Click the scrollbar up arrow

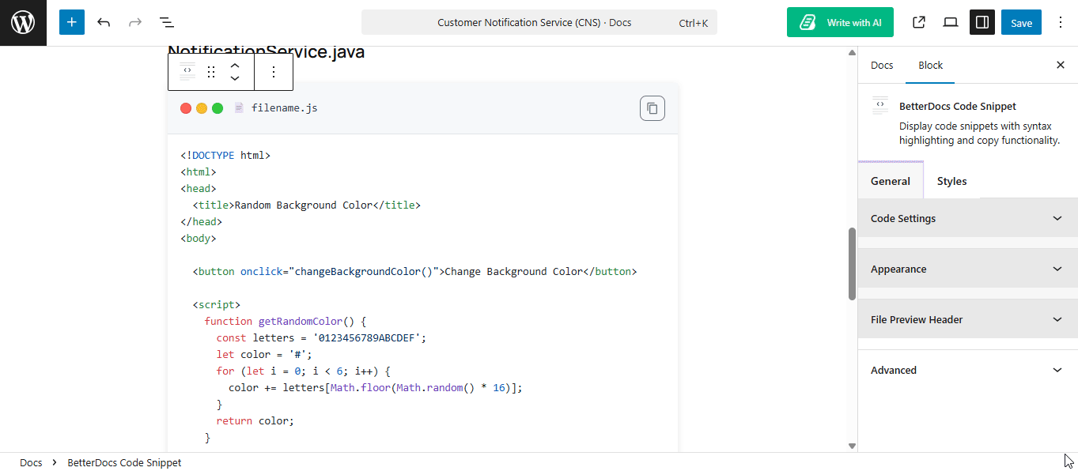[x=852, y=52]
